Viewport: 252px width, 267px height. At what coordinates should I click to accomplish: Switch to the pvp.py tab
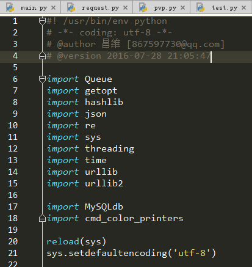pyautogui.click(x=162, y=7)
